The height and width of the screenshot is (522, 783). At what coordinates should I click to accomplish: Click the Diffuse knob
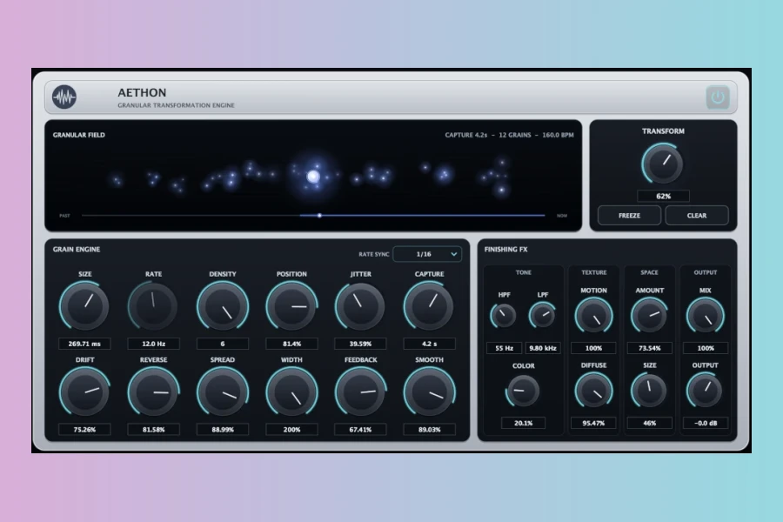pyautogui.click(x=593, y=391)
